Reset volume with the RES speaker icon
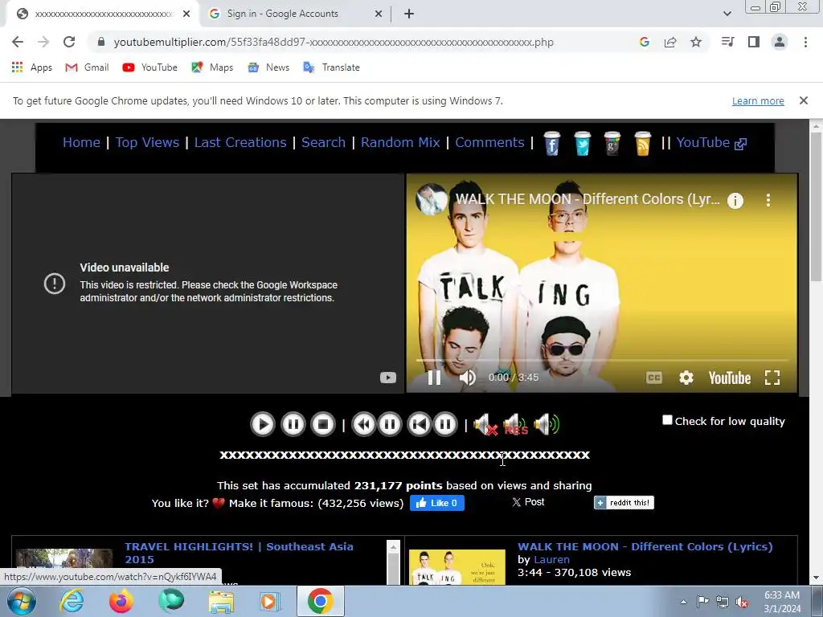This screenshot has width=823, height=617. pyautogui.click(x=515, y=424)
